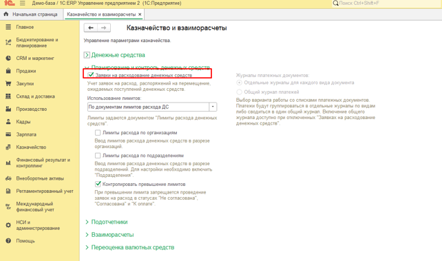Enable Лимиты расхода по организациям checkbox
Image resolution: width=442 pixels, height=261 pixels.
pyautogui.click(x=98, y=132)
